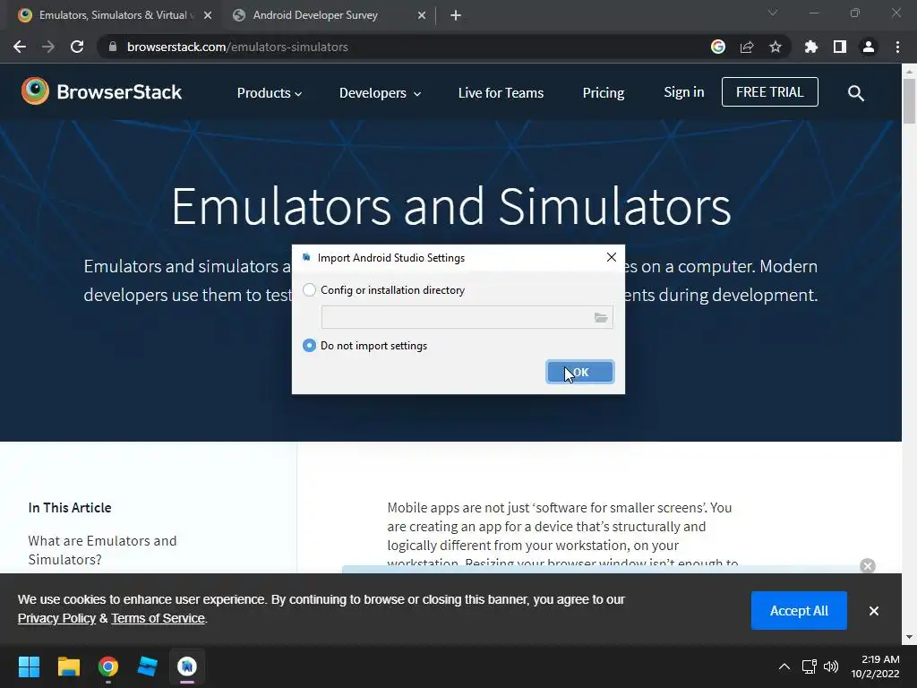Close the Android Developer Survey tab

422,16
